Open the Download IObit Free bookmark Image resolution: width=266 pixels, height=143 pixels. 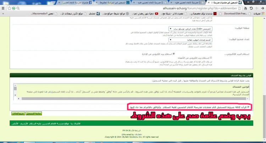[238, 14]
